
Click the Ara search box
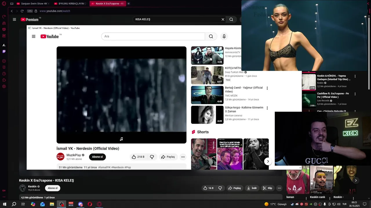153,36
